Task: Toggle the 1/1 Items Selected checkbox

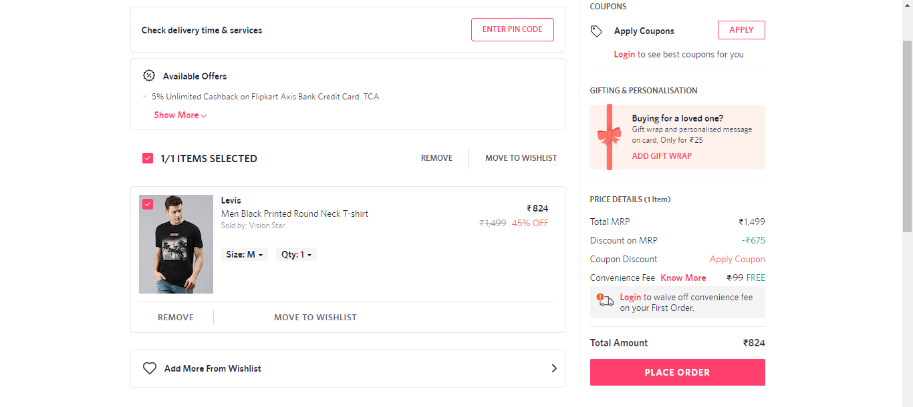Action: (x=148, y=158)
